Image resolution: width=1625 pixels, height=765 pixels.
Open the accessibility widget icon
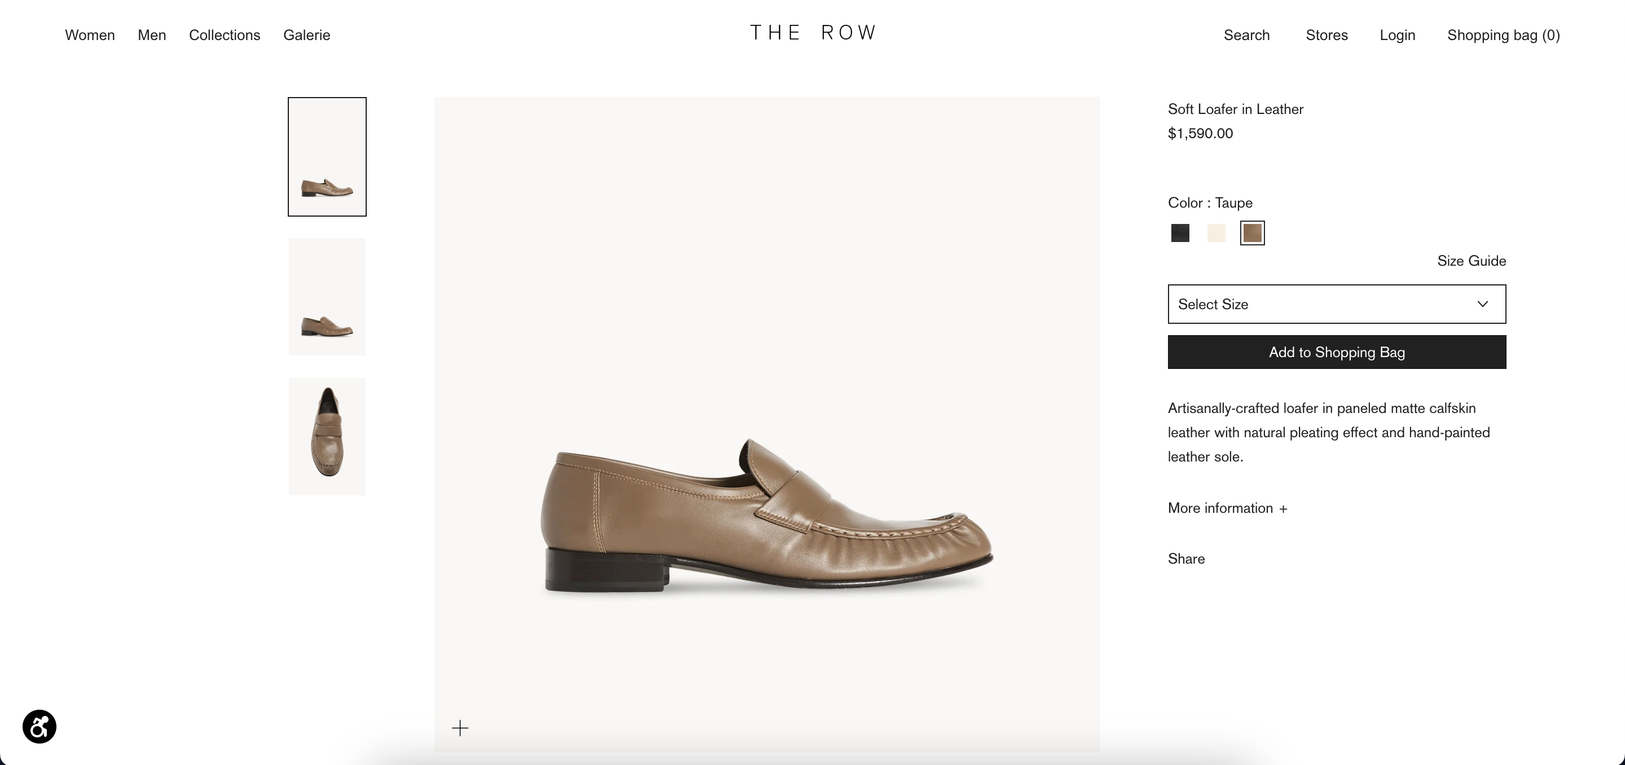click(x=39, y=727)
